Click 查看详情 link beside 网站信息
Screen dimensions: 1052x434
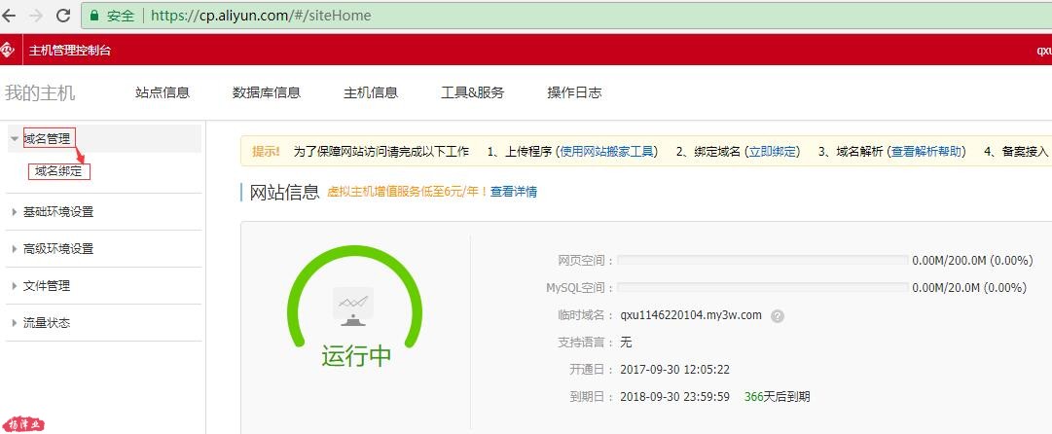(513, 192)
